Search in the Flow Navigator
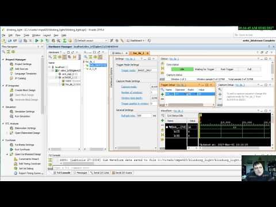Image resolution: width=276 pixels, height=207 pixels. tap(3, 52)
